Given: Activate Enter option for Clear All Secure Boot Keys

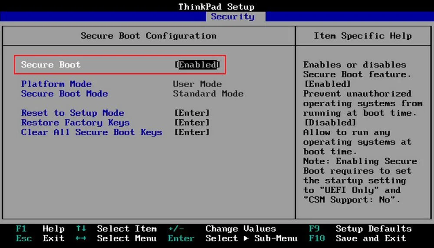Looking at the screenshot, I should [192, 132].
